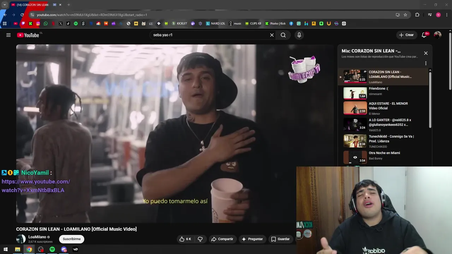
Task: Open YouTube notifications bell
Action: [424, 35]
